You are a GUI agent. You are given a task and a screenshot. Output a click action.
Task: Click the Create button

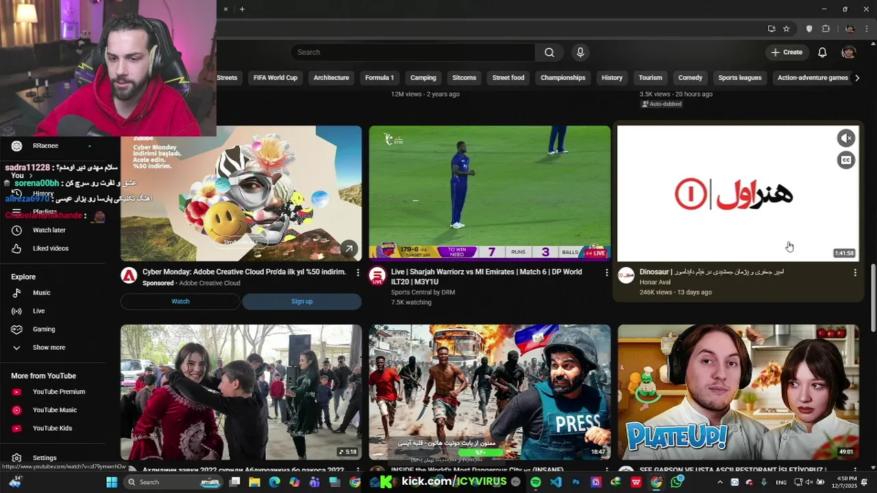point(787,52)
